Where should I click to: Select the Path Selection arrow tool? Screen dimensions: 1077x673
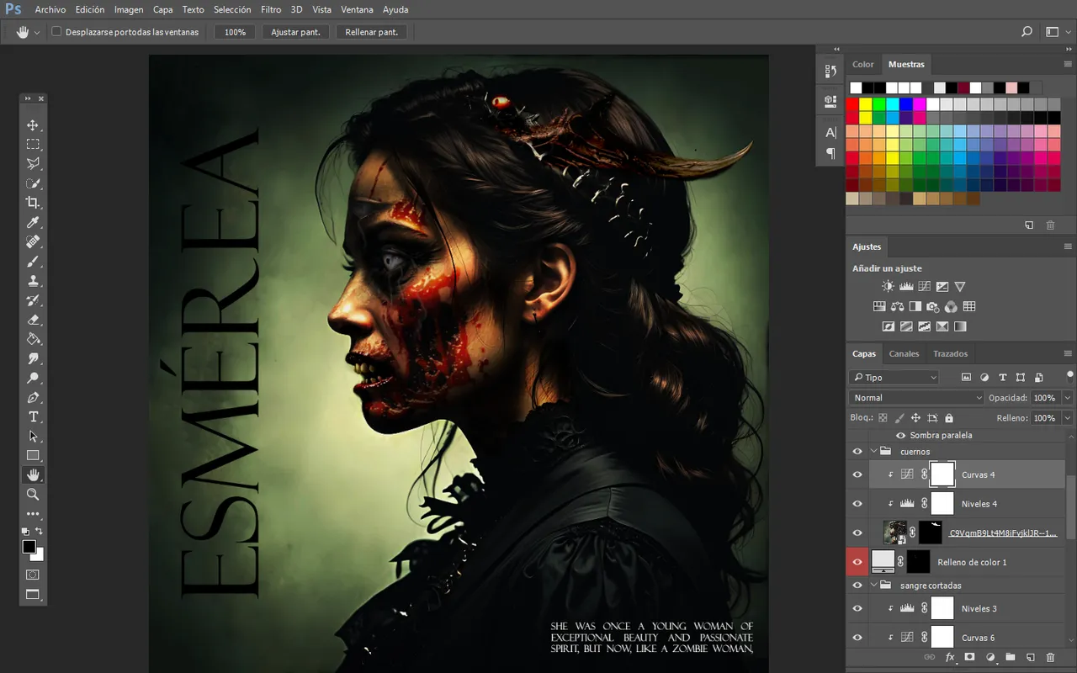tap(34, 437)
